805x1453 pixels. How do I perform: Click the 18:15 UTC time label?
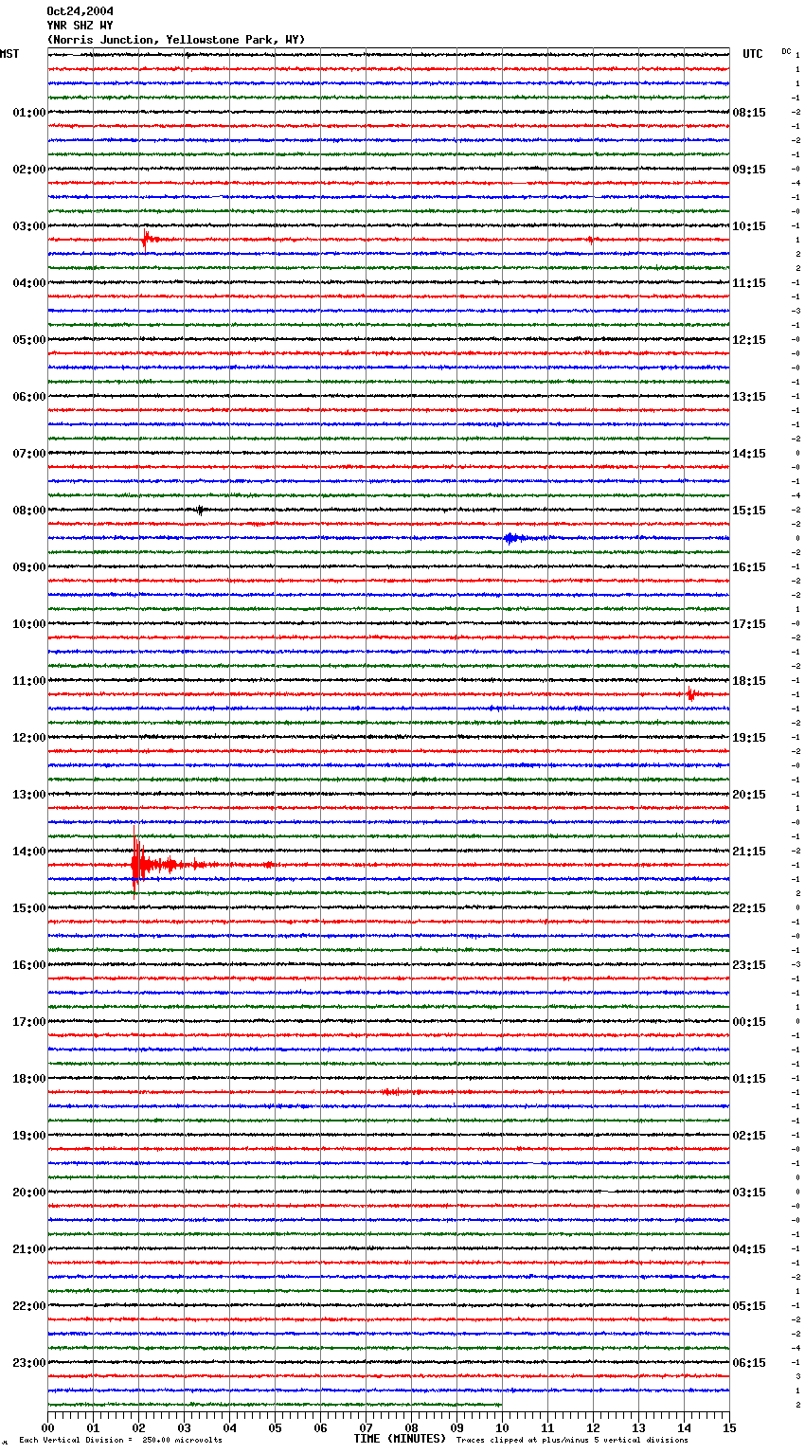tap(749, 681)
